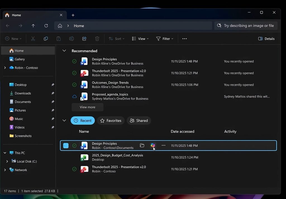This screenshot has width=286, height=199.
Task: Click the Refresh icon in the navigation bar
Action: (x=46, y=26)
